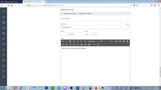Insert a bulleted list
The height and width of the screenshot is (90, 161).
63,44
